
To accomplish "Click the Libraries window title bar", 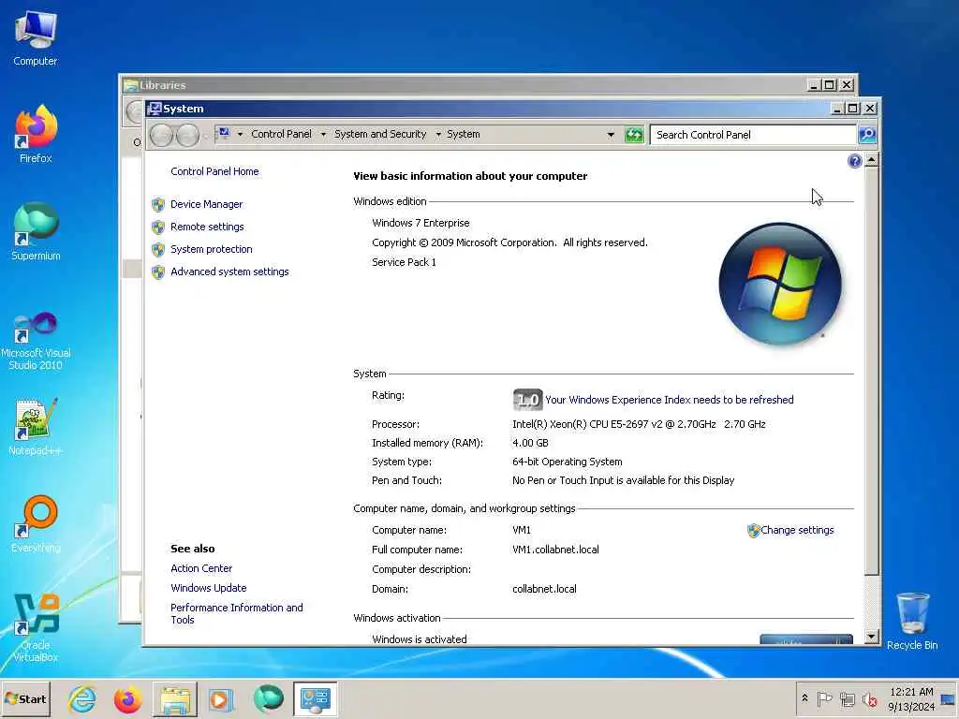I will (465, 85).
